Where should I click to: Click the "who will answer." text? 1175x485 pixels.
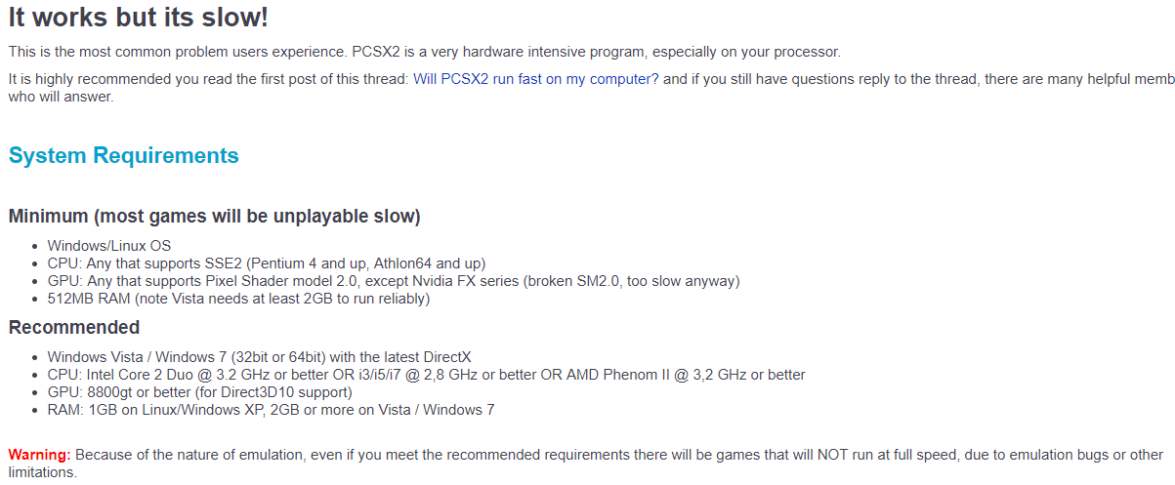(x=61, y=97)
